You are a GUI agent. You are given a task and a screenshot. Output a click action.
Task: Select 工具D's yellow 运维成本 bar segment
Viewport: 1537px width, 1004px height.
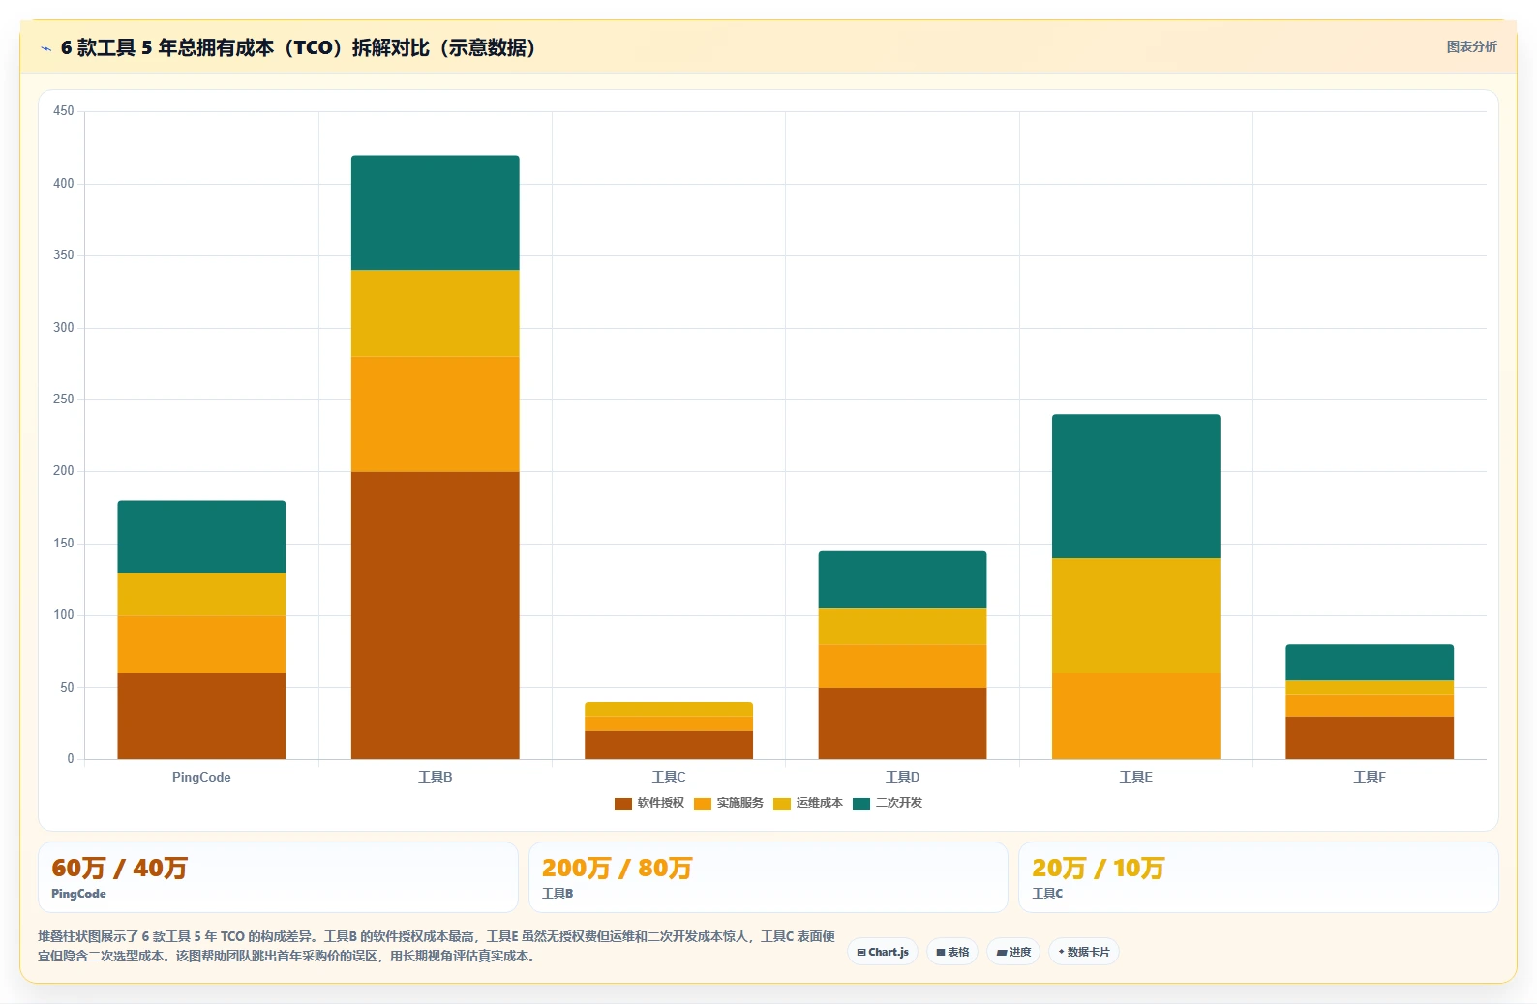point(902,627)
